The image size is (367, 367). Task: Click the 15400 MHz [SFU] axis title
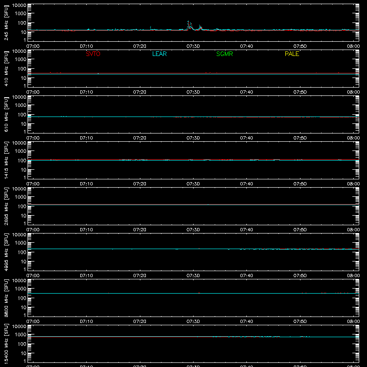point(6,344)
